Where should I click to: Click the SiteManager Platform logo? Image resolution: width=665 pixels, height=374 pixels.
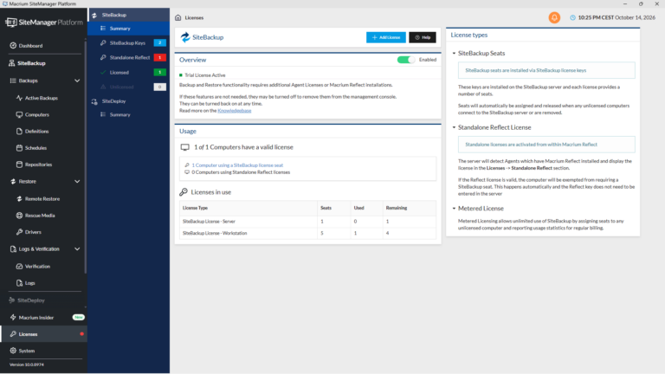44,23
